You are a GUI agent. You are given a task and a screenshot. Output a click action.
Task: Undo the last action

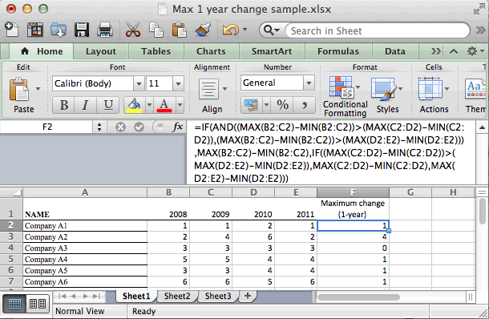click(x=230, y=30)
